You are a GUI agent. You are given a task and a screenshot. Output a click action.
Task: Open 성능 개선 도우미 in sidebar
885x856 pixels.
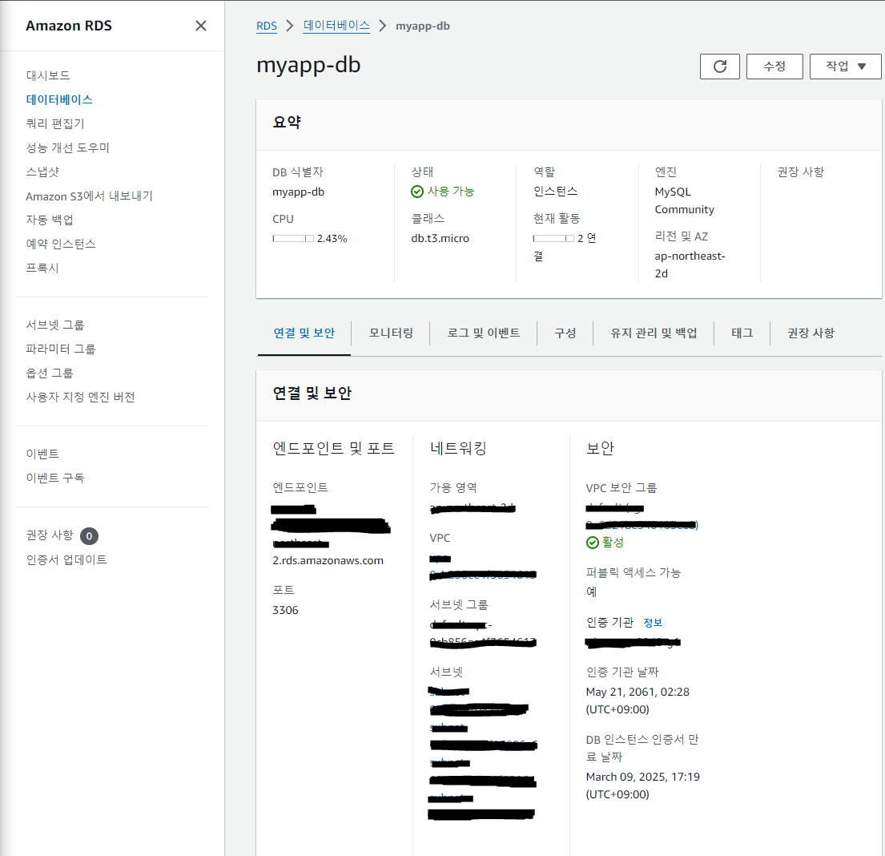tap(68, 147)
